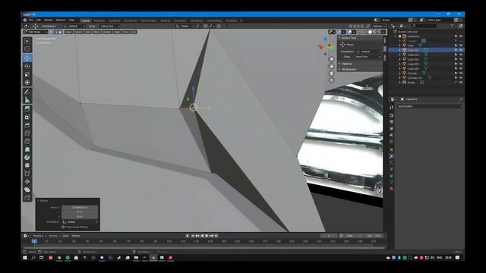Open the Options dropdown in the viewport header
This screenshot has width=486, height=273.
[x=378, y=27]
